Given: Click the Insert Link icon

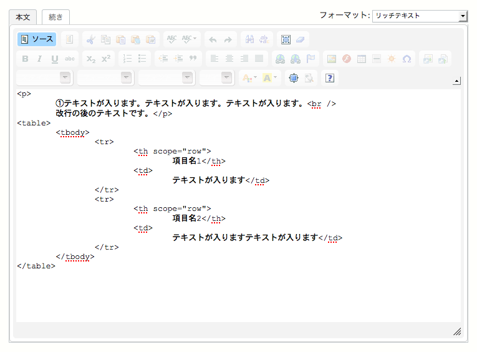Looking at the screenshot, I should 280,59.
